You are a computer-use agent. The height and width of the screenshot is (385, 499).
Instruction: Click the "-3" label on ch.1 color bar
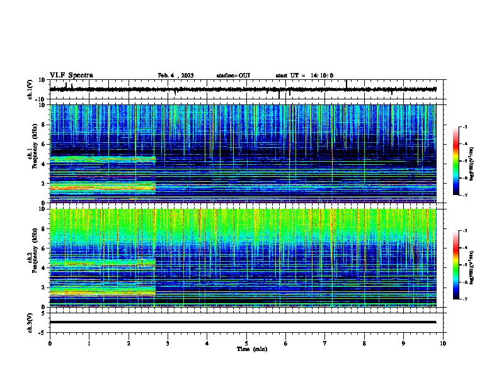[x=464, y=126]
